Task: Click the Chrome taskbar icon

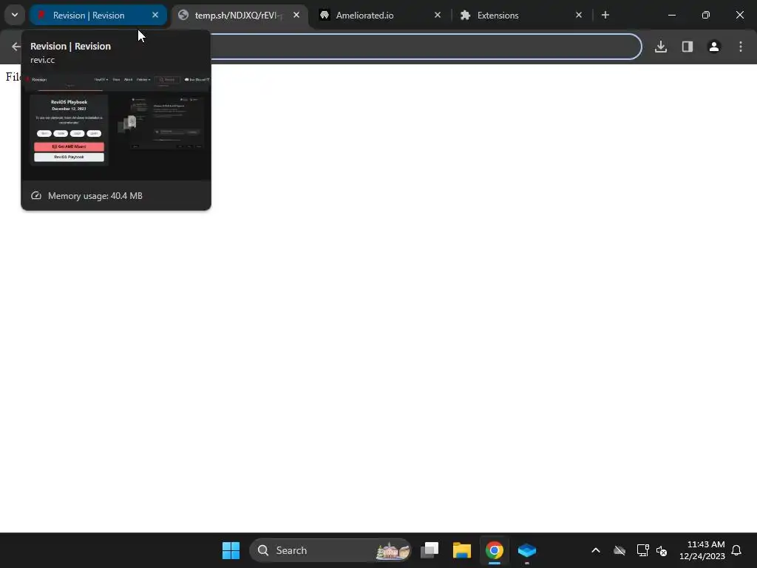Action: pyautogui.click(x=494, y=550)
